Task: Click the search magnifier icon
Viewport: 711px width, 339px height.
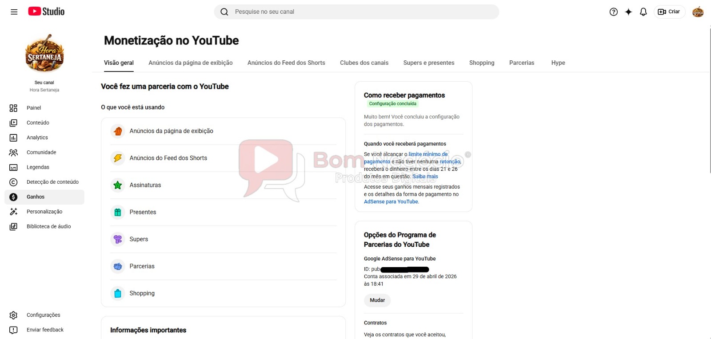Action: pyautogui.click(x=224, y=12)
